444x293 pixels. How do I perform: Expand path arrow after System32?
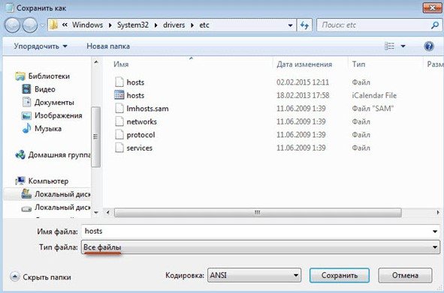(156, 25)
